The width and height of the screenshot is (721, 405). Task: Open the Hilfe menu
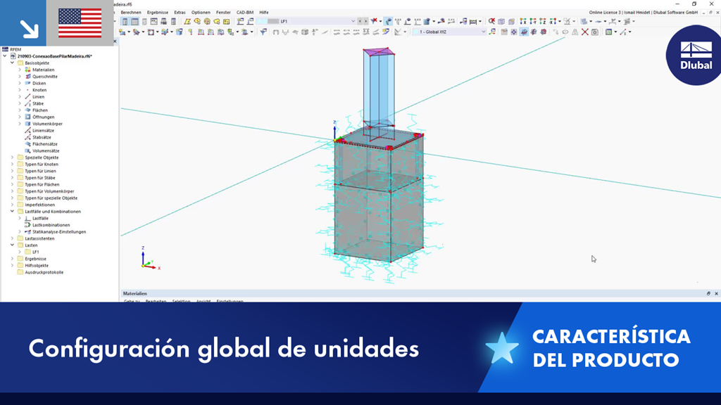point(263,13)
